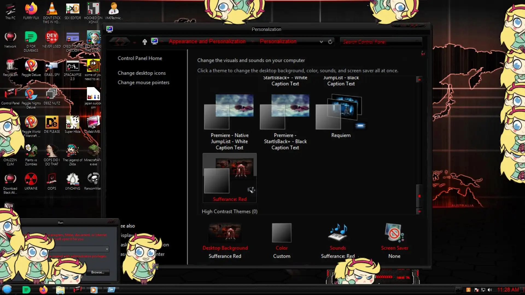Click the Browse... button in Run
This screenshot has height=295, width=525.
[x=98, y=272]
